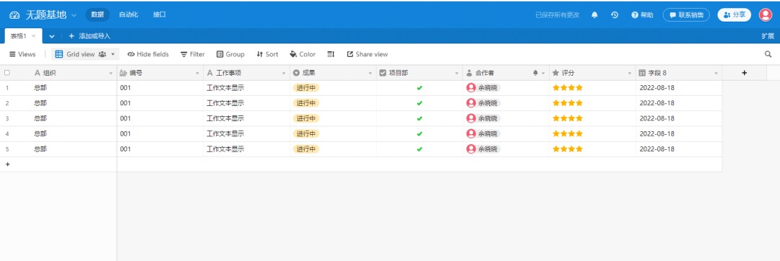The image size is (780, 261).
Task: Click the 进行中 status tag in row 3
Action: pos(306,118)
